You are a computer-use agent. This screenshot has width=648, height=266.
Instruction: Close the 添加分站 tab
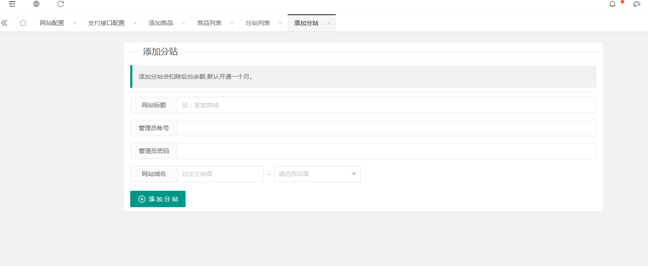tap(329, 23)
